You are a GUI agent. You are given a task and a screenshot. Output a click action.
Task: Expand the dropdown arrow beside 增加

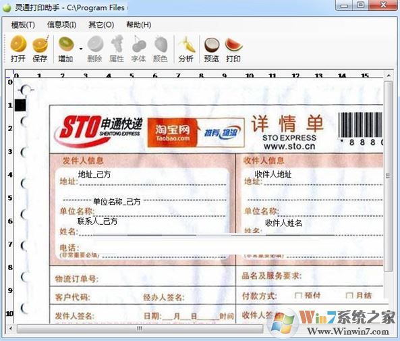(81, 49)
